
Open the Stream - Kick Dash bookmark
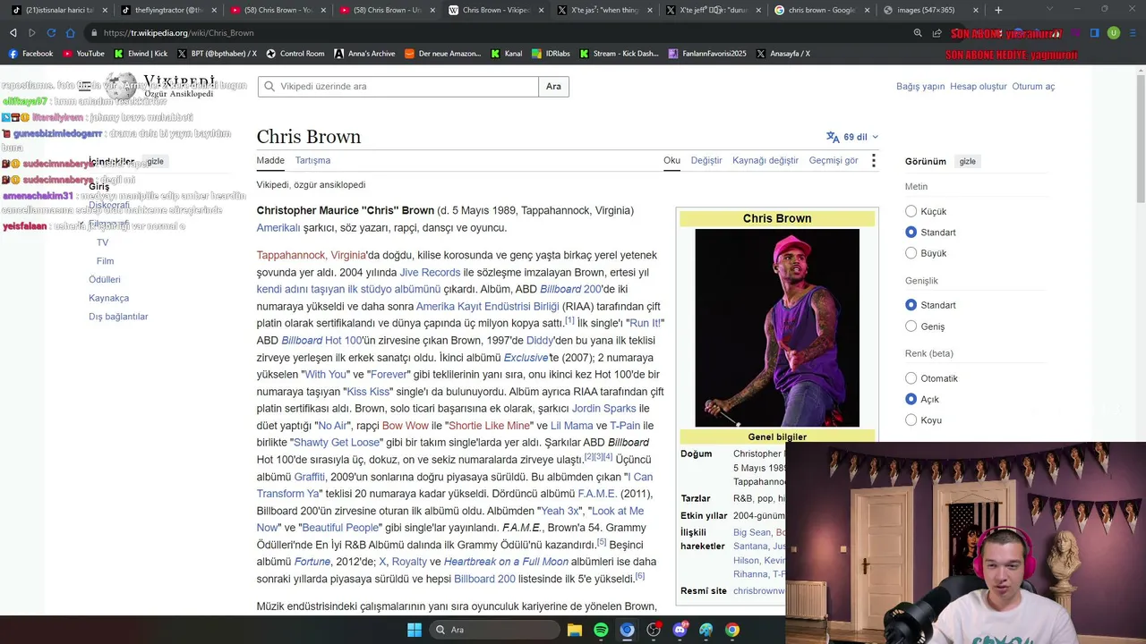click(x=619, y=54)
